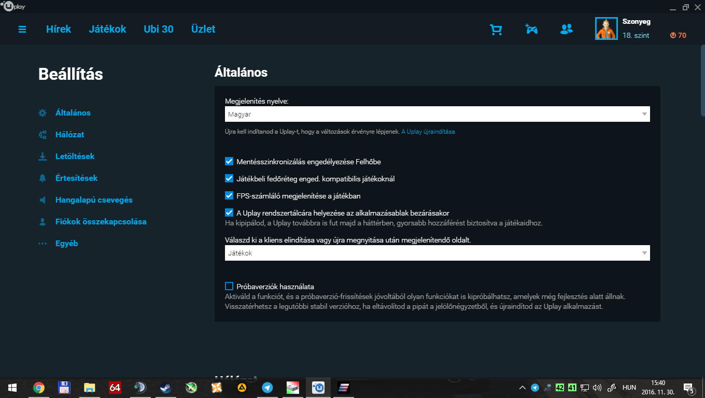Open the striped E taskbar icon
The width and height of the screenshot is (705, 398).
coord(344,387)
